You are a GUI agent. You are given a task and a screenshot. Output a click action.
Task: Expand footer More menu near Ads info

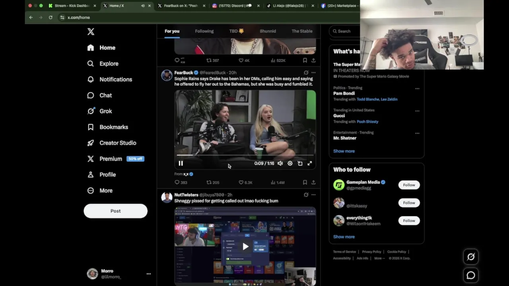coord(380,258)
